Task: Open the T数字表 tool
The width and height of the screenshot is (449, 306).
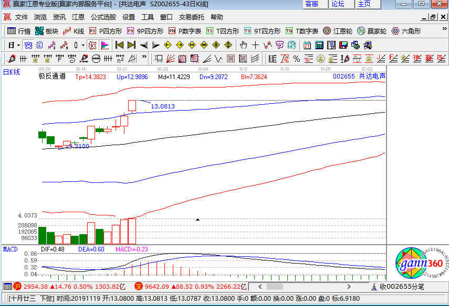Action: 302,31
